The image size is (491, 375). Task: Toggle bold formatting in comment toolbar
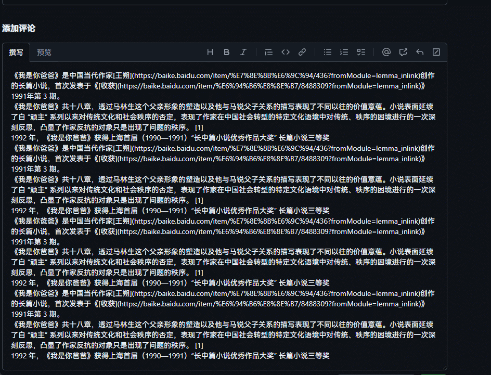(x=227, y=52)
